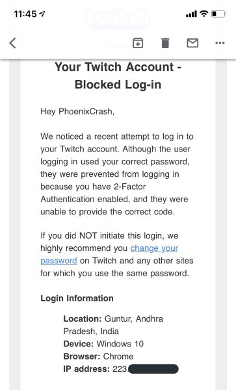Viewport: 236px width, 390px height.
Task: Tap the "Blocked Log-in" email heading
Action: (x=118, y=84)
